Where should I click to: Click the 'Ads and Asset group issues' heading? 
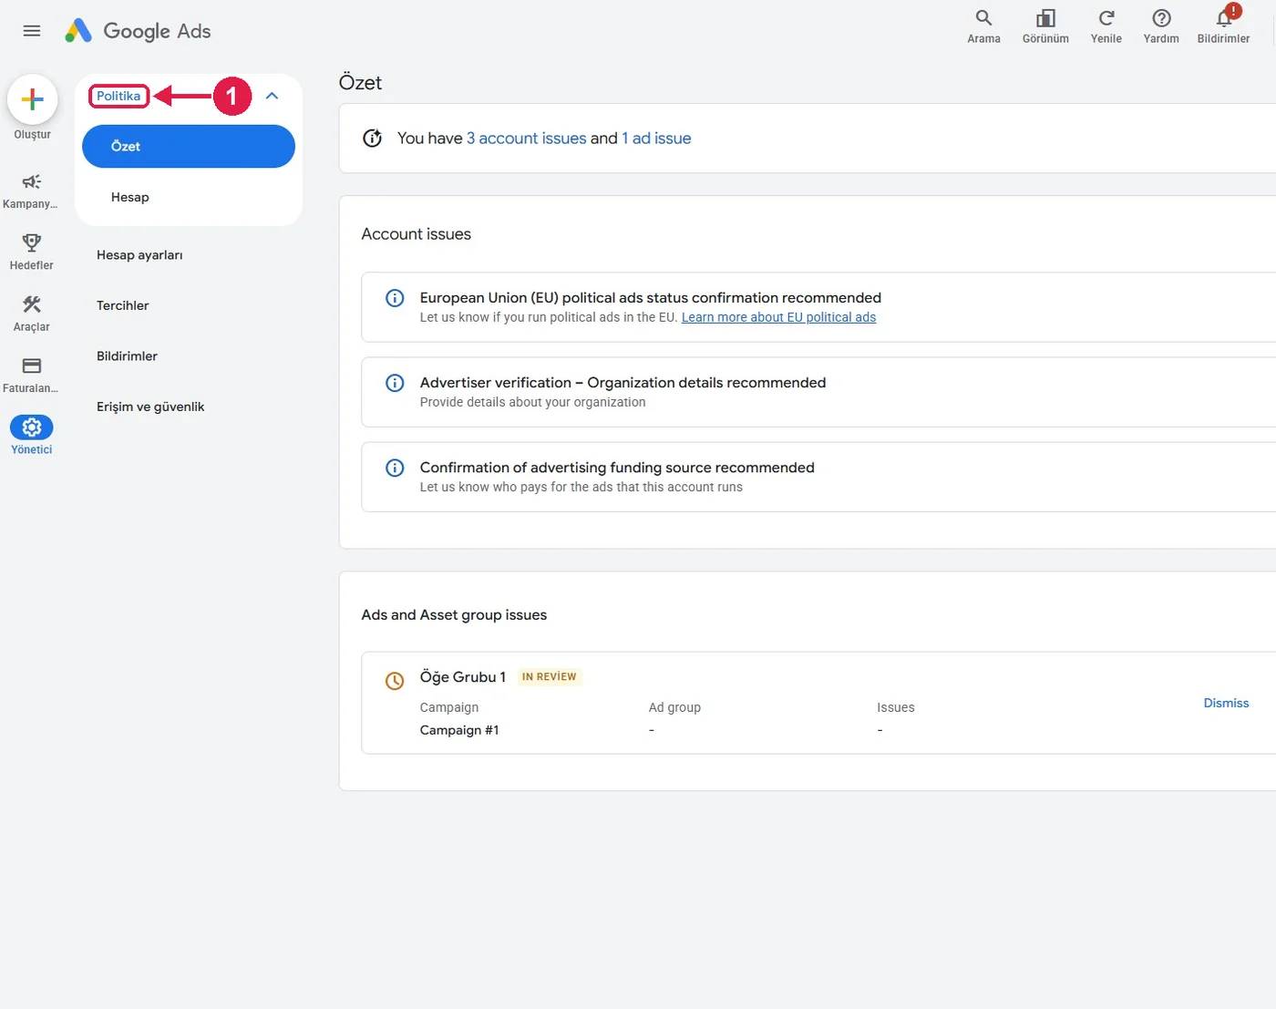454,615
